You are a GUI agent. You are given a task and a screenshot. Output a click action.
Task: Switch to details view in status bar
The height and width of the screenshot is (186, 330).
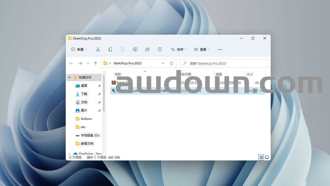(261, 157)
